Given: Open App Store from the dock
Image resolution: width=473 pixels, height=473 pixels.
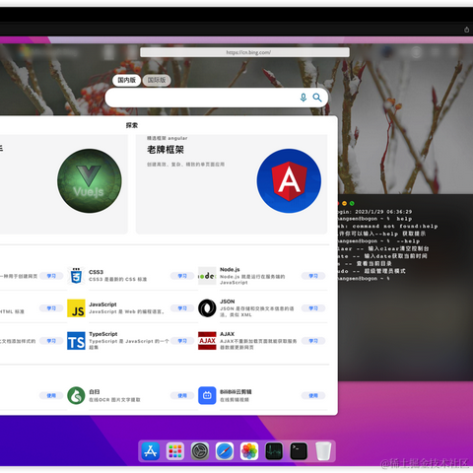Looking at the screenshot, I should tap(151, 451).
